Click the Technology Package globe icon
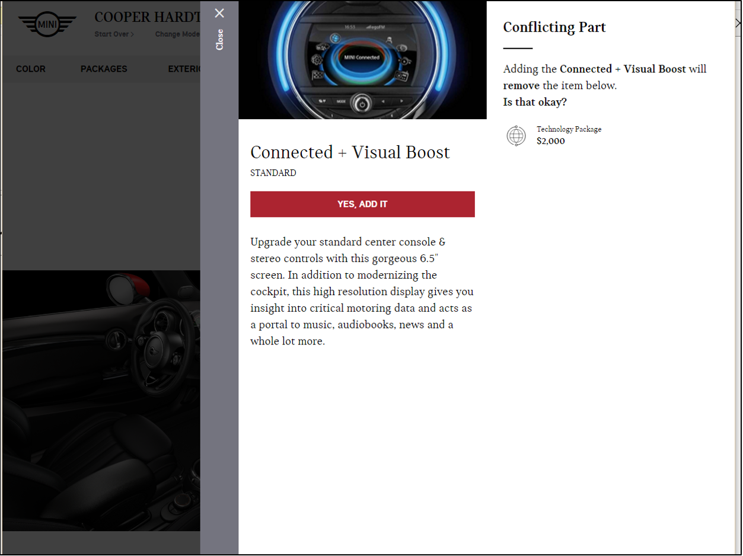The height and width of the screenshot is (556, 743). tap(516, 136)
